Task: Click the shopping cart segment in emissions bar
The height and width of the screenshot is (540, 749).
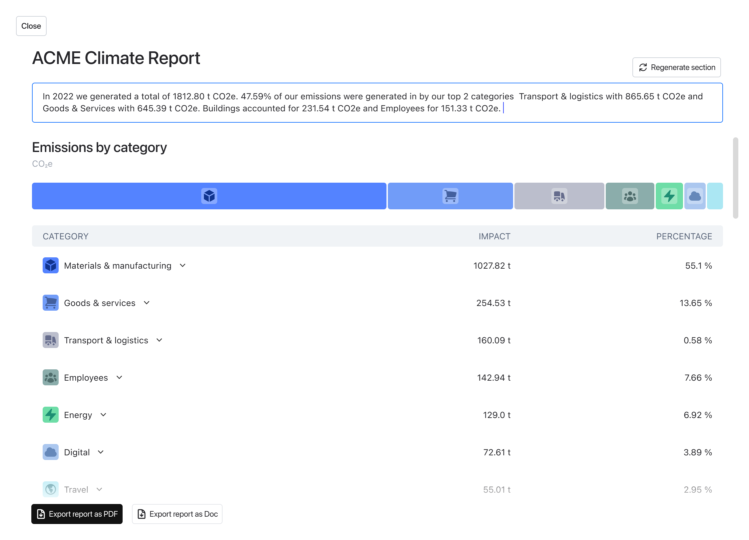Action: click(x=450, y=196)
